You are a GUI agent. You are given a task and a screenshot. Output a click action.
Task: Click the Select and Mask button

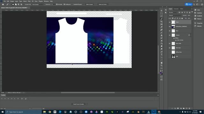(x=103, y=4)
